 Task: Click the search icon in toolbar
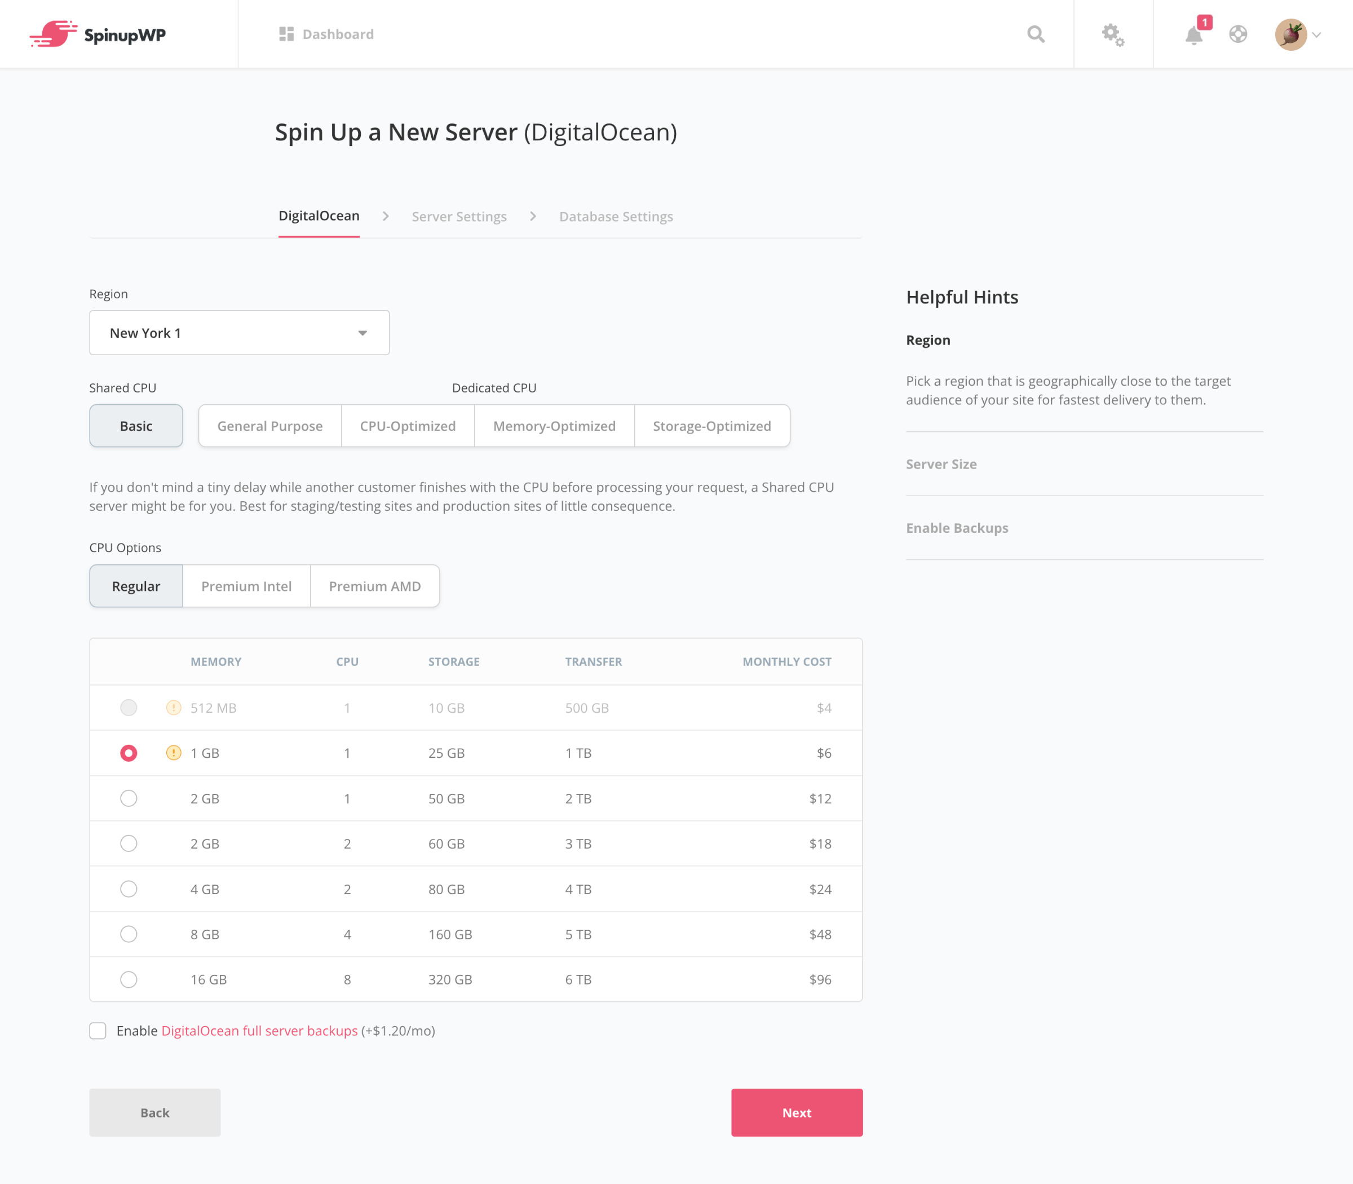(x=1036, y=34)
